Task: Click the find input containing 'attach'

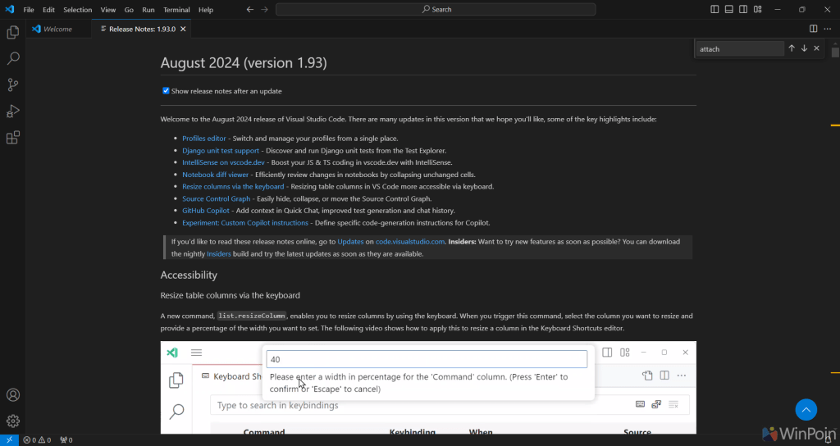Action: click(740, 48)
